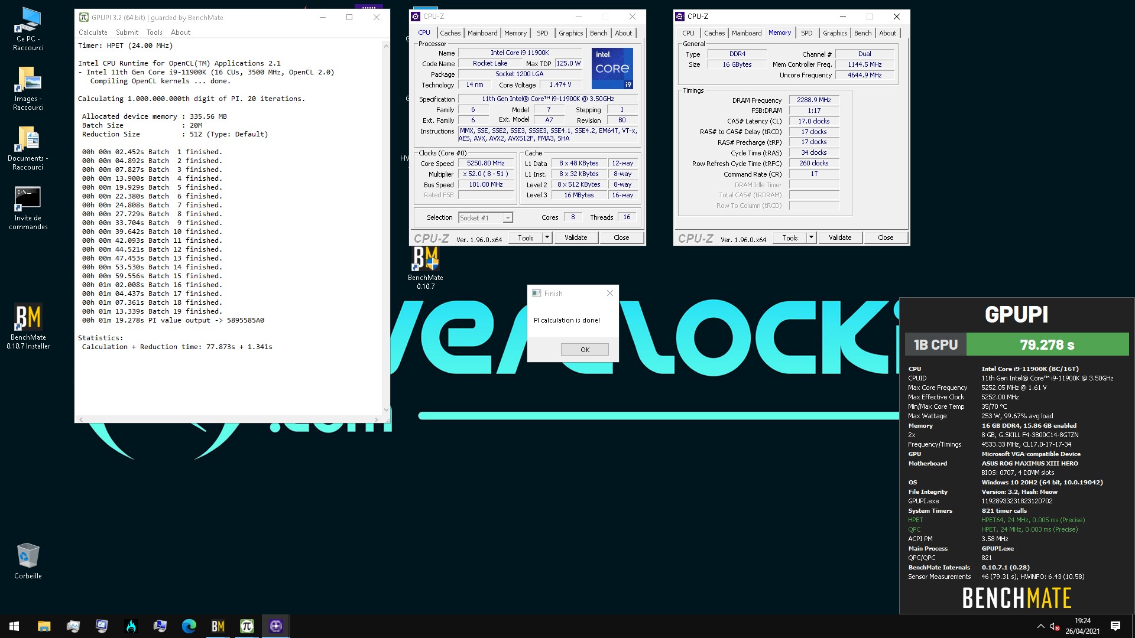
Task: Click Close button in right CPU-Z
Action: point(886,237)
